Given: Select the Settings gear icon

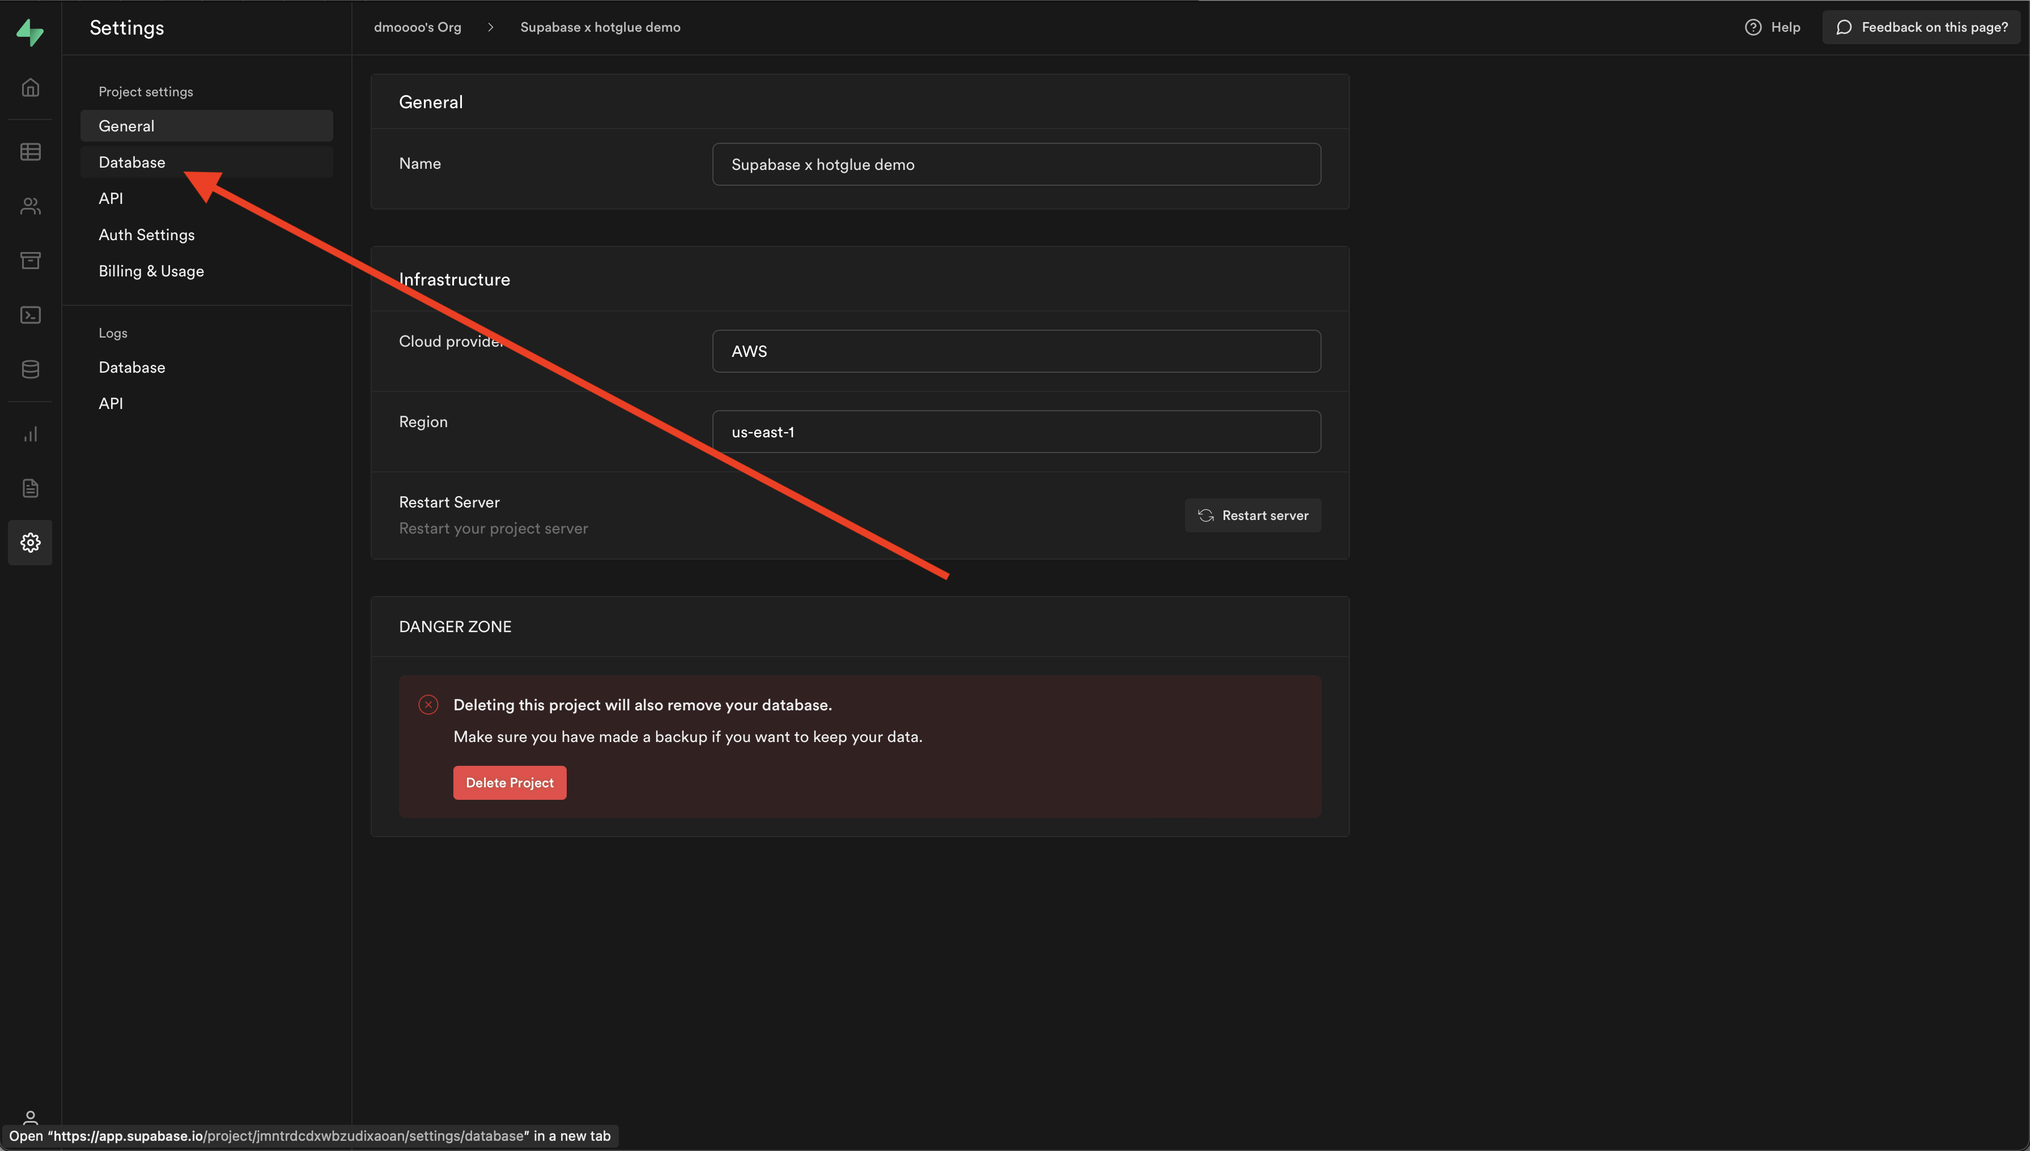Looking at the screenshot, I should [30, 542].
